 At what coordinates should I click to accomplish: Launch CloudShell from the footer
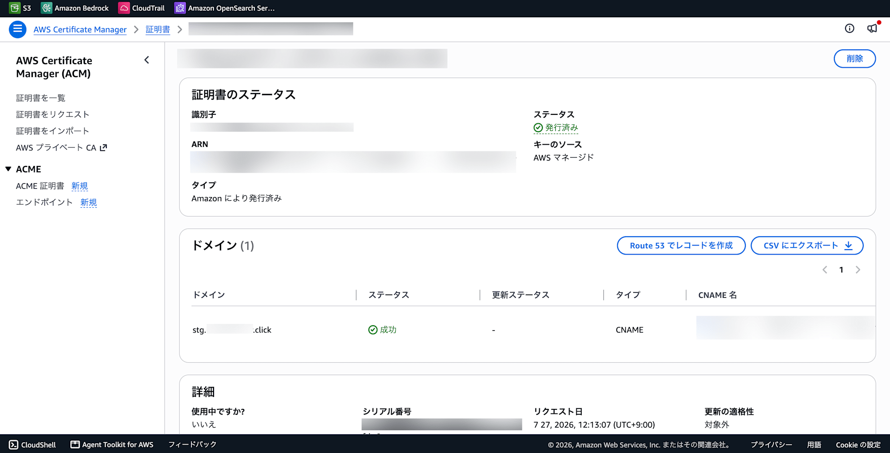(32, 445)
